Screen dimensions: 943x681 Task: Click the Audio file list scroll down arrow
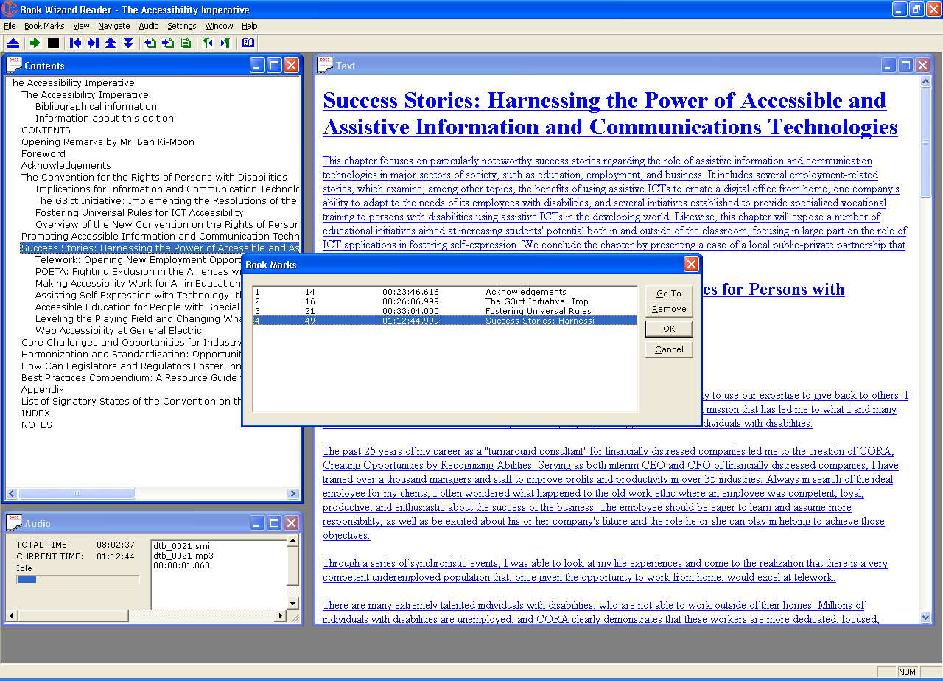point(293,604)
